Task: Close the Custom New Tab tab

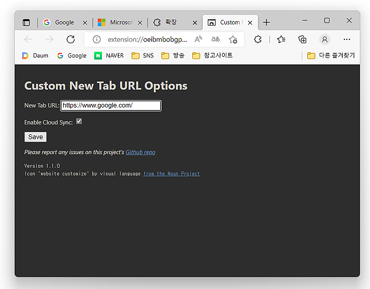Action: 250,23
